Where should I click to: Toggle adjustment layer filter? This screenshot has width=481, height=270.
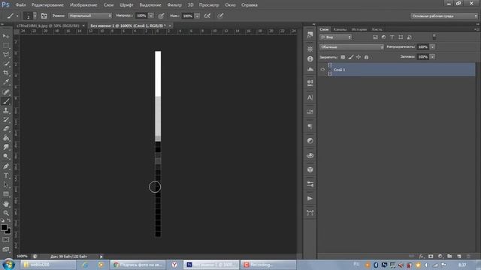(x=383, y=37)
